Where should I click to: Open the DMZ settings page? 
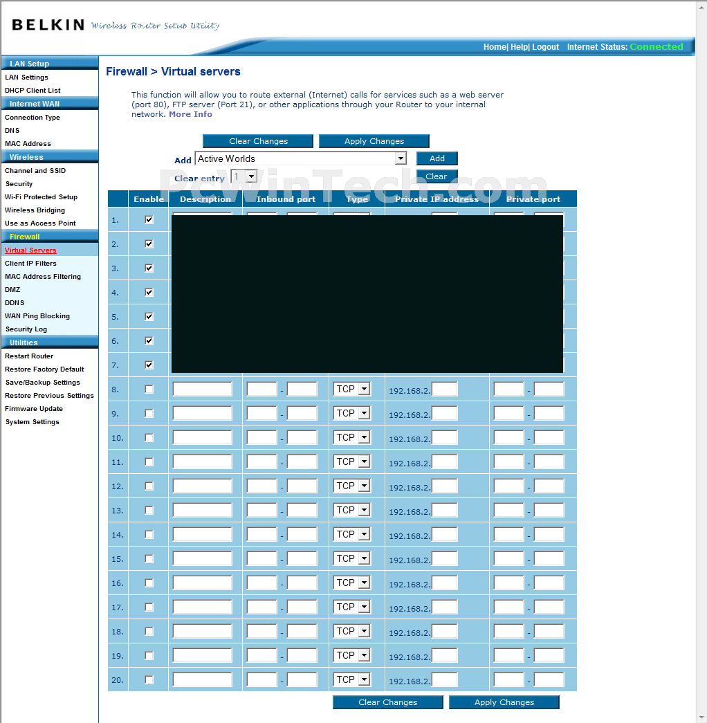pyautogui.click(x=12, y=290)
